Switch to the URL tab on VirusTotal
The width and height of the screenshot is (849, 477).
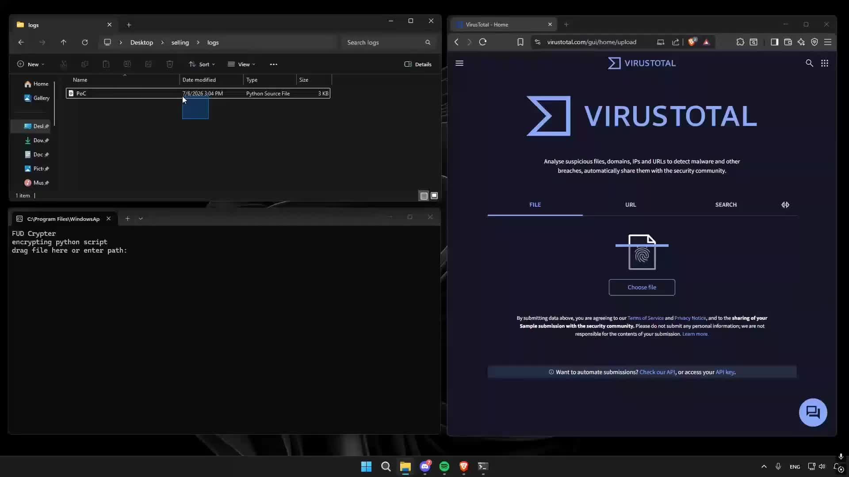tap(631, 205)
